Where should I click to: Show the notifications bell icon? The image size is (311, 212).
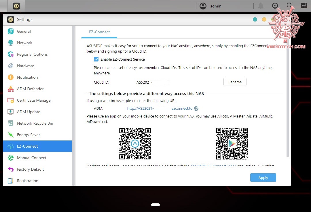point(261,6)
